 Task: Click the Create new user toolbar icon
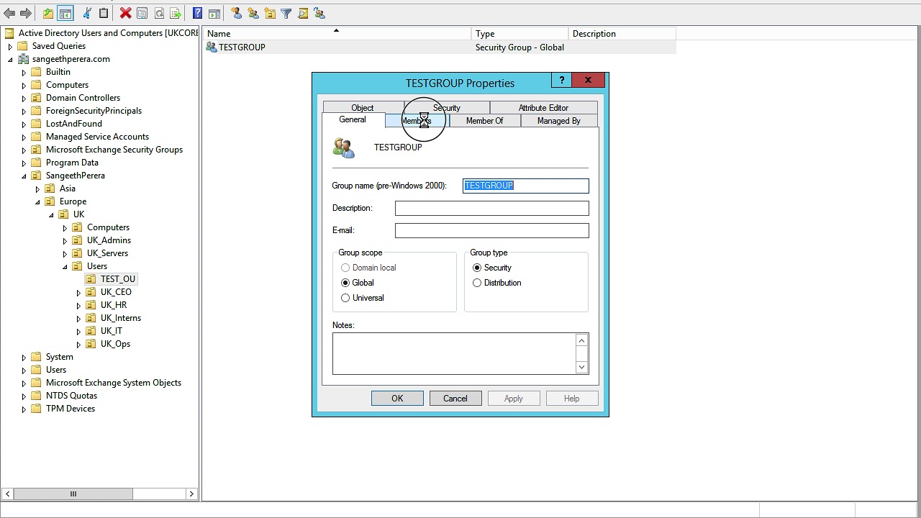pyautogui.click(x=236, y=13)
